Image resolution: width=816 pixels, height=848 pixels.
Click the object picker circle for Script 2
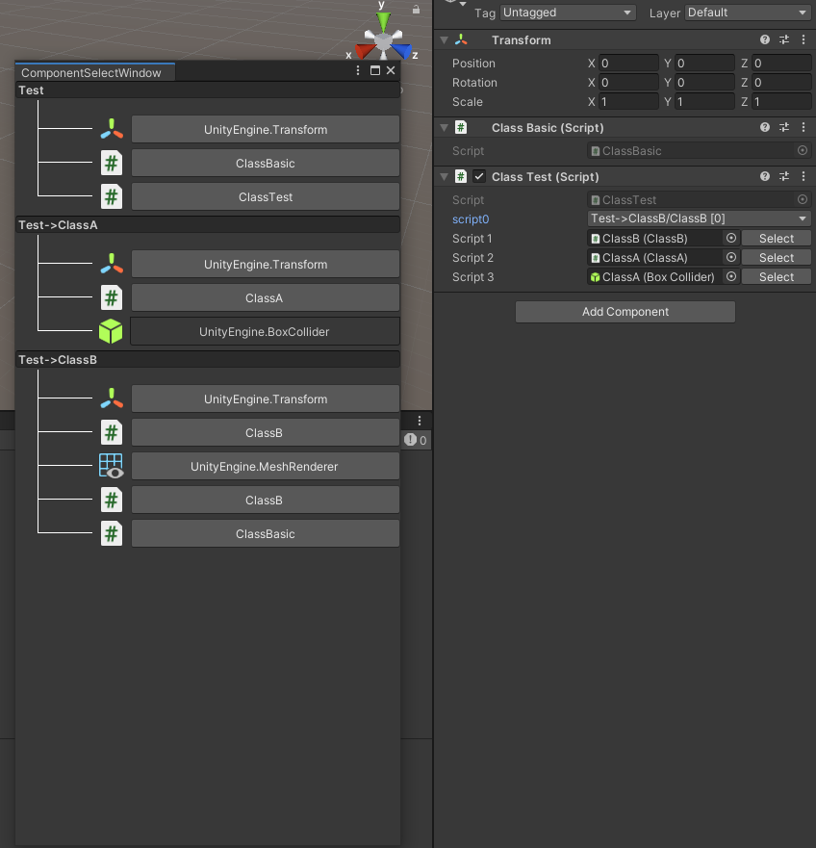click(x=731, y=257)
